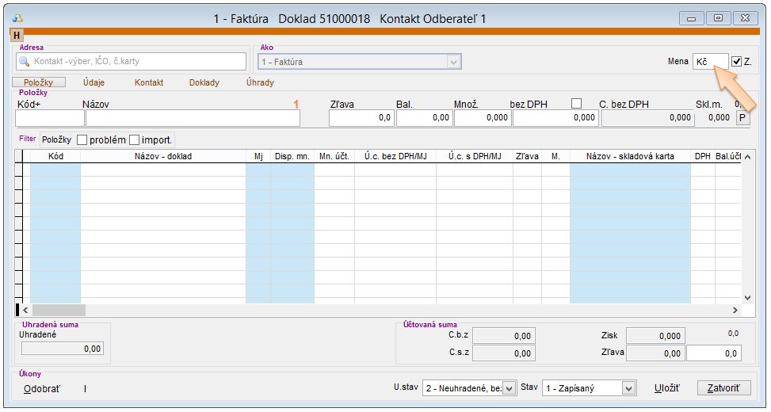Screen dimensions: 771x412
Task: Open the Úhrady tab
Action: (x=260, y=82)
